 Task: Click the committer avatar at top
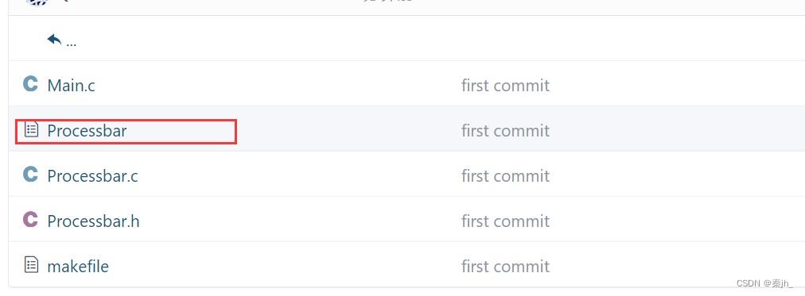pyautogui.click(x=37, y=2)
